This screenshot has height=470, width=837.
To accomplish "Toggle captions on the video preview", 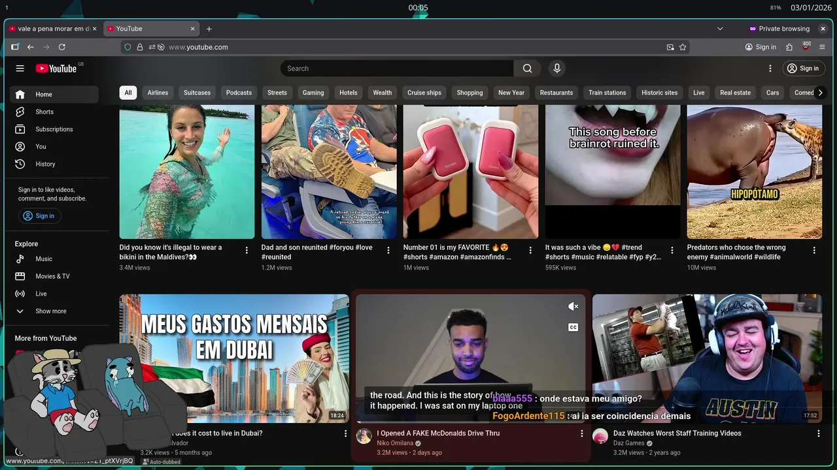I will pyautogui.click(x=573, y=327).
